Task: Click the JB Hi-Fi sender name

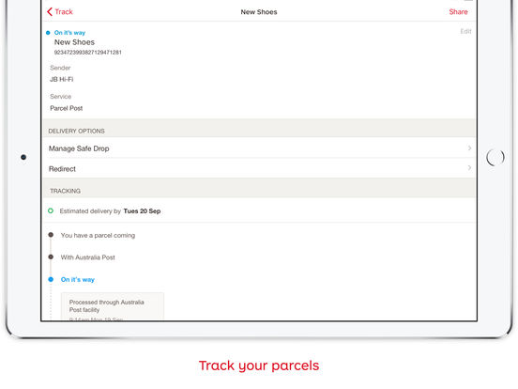Action: [61, 79]
